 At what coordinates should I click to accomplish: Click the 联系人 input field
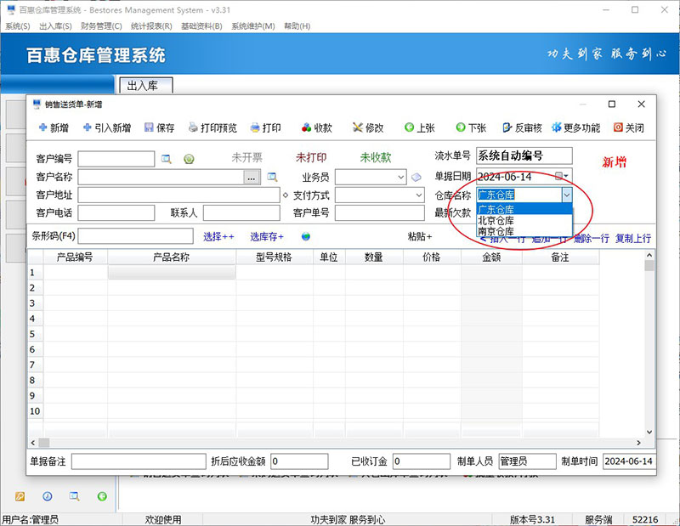241,213
